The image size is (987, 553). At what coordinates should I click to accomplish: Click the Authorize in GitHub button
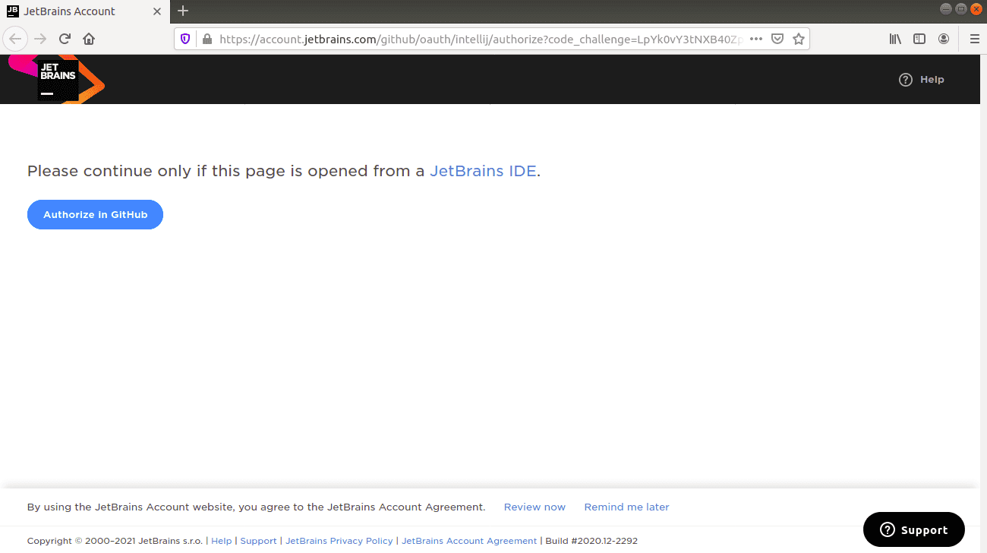pyautogui.click(x=95, y=215)
